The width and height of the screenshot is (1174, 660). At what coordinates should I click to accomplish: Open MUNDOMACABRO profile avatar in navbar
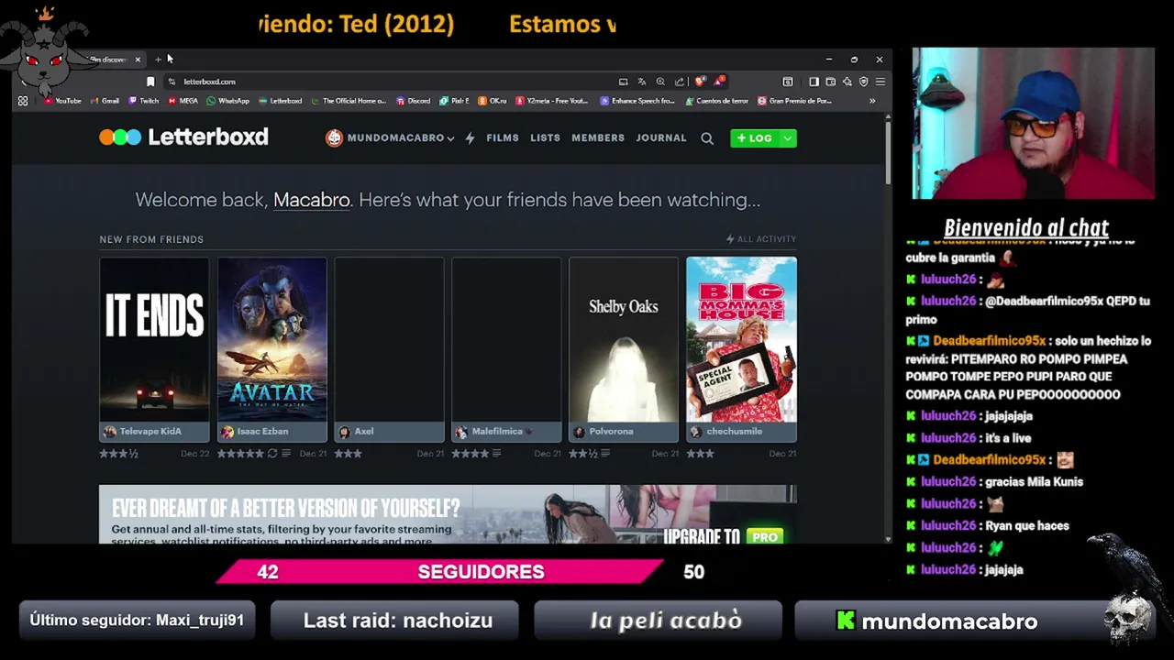pos(334,137)
